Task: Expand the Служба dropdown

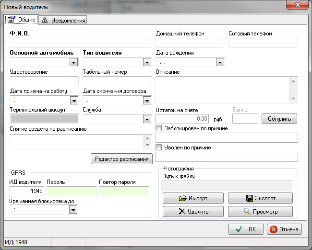Action: click(x=147, y=119)
